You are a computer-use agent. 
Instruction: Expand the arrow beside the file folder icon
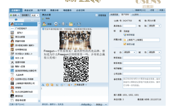[74, 24]
